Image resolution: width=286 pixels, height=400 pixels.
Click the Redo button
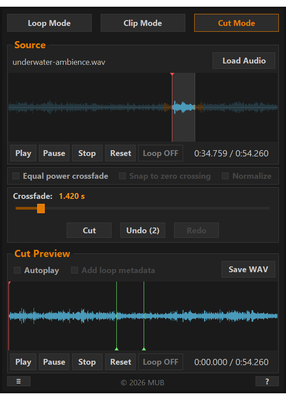point(196,230)
